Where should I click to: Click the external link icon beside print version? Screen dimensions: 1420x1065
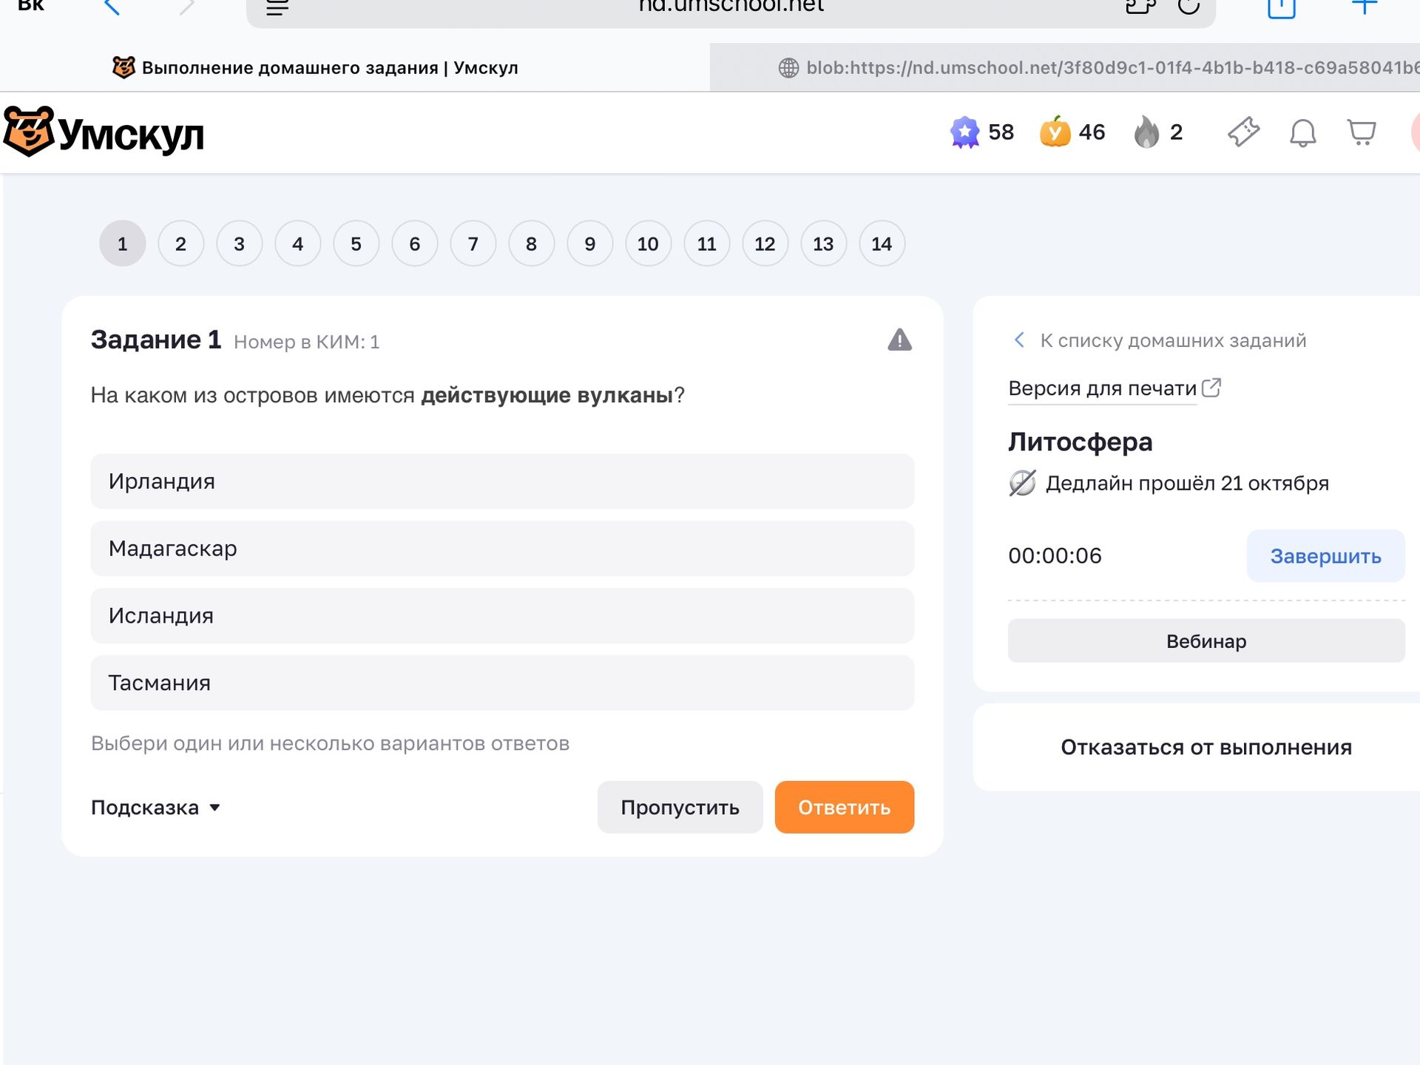tap(1211, 388)
